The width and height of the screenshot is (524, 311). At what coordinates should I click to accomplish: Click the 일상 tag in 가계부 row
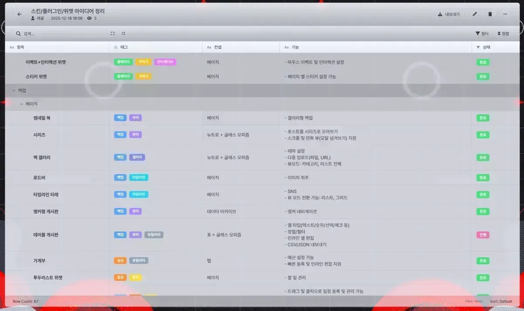pyautogui.click(x=121, y=260)
